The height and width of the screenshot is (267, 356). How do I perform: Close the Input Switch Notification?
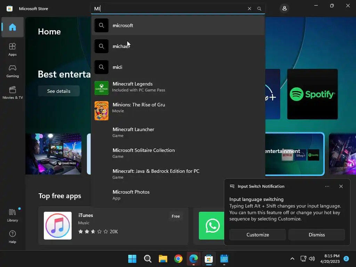click(x=341, y=186)
